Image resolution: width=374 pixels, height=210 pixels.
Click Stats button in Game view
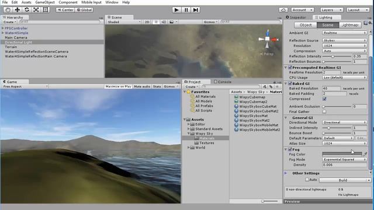tap(157, 86)
